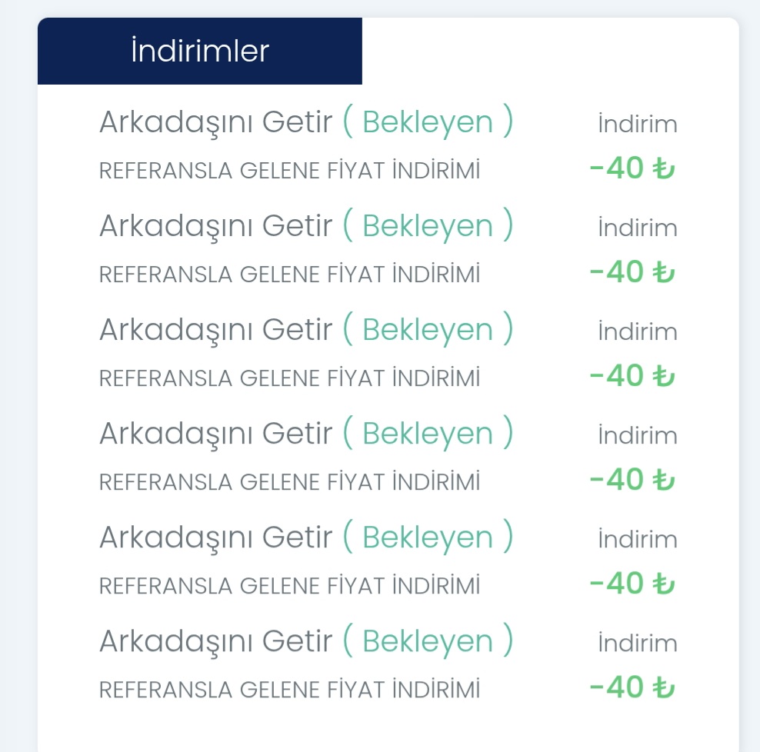The height and width of the screenshot is (752, 760).
Task: Click the fifth Bekleyen status label
Action: click(428, 537)
